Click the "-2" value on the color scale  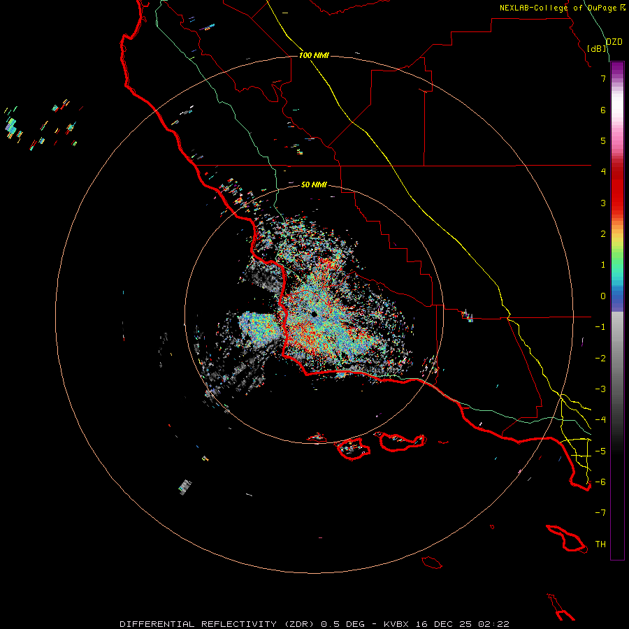[600, 359]
